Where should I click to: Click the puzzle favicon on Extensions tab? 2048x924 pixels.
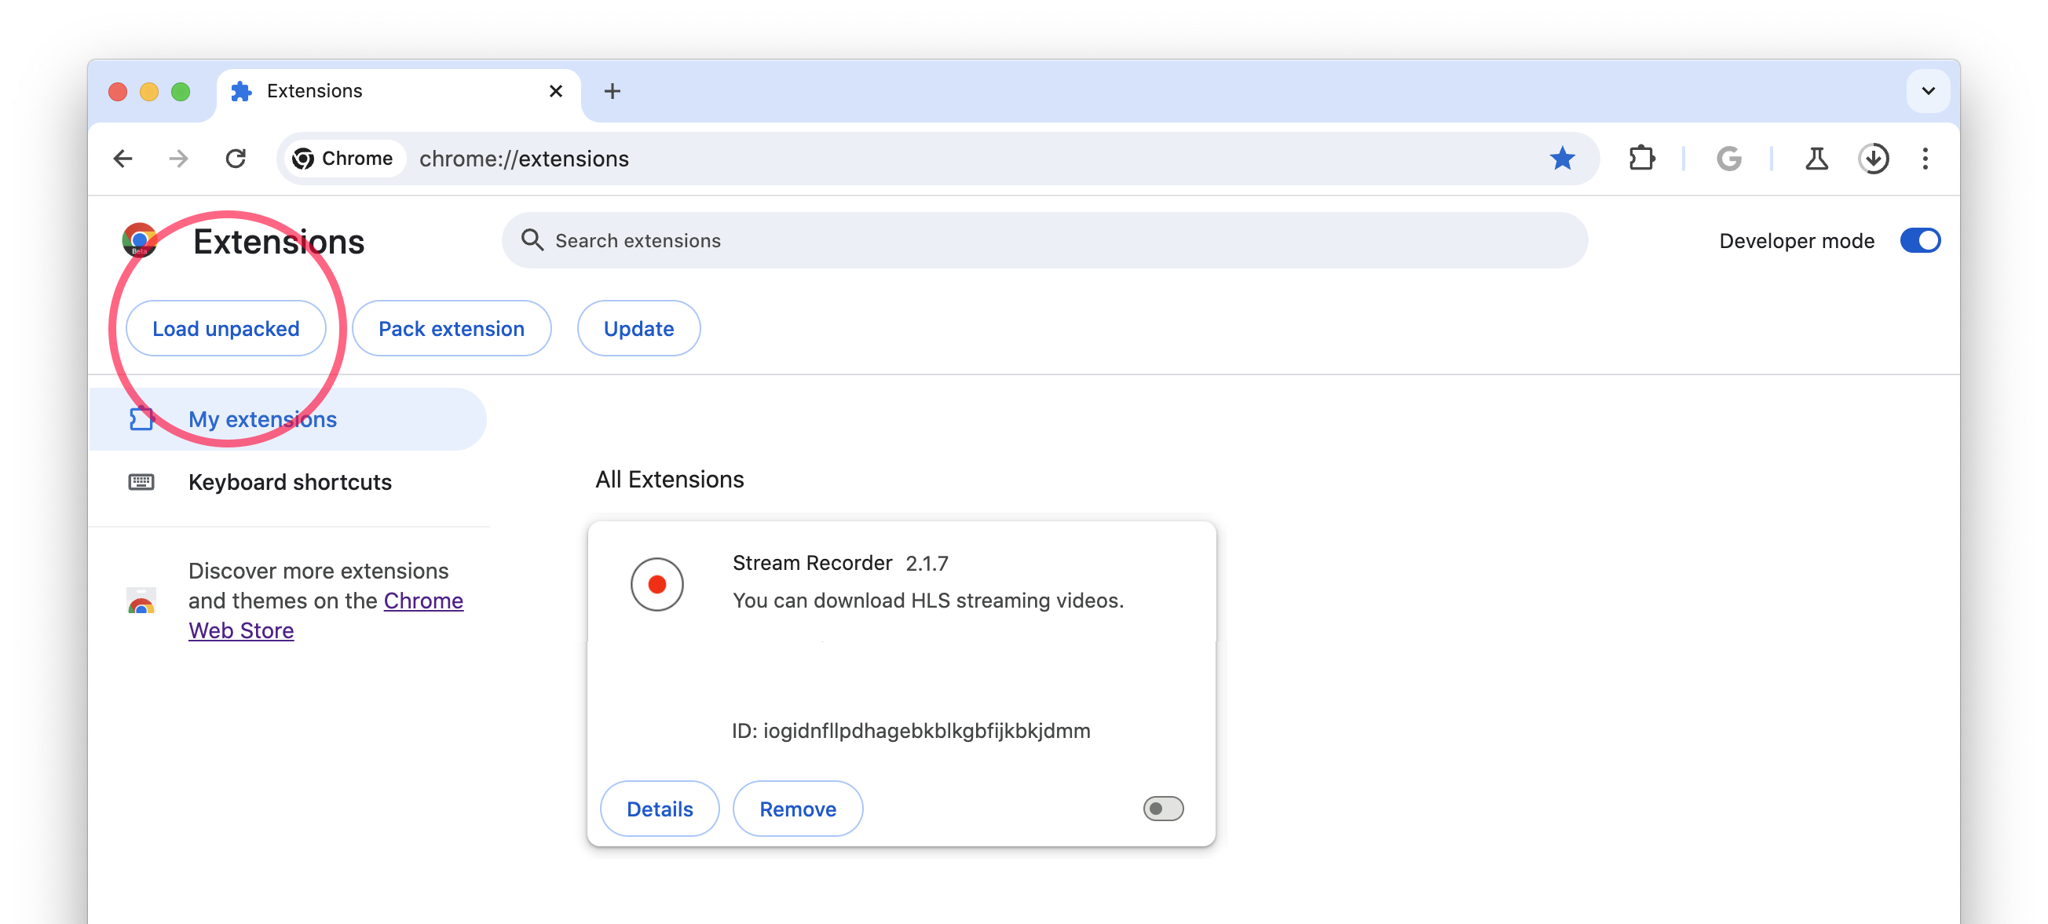click(241, 91)
